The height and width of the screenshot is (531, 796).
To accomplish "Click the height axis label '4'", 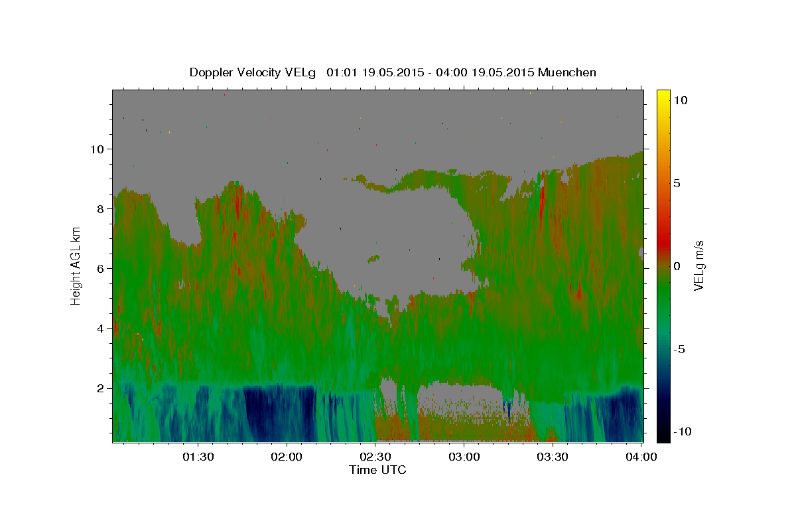I will click(101, 329).
